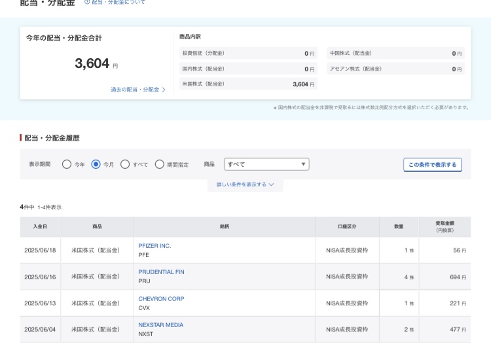Screen dimensions: 491x344
Task: Click NISA成長投資枠 in the PFIZER row
Action: pyautogui.click(x=347, y=250)
